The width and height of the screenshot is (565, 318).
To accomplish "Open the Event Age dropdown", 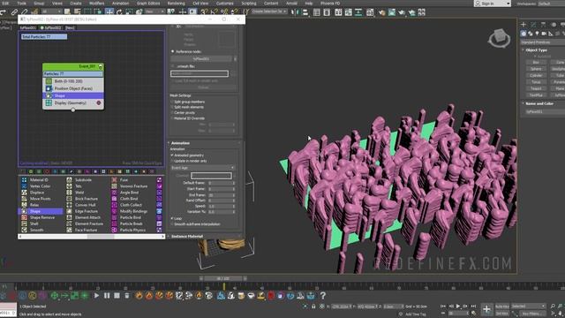I will (203, 168).
